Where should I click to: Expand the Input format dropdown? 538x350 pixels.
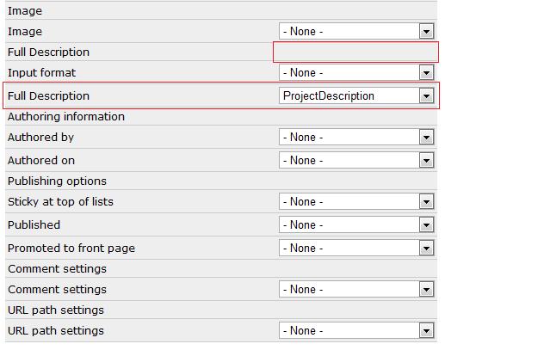(356, 73)
